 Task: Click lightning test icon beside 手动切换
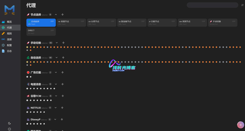click(63, 43)
